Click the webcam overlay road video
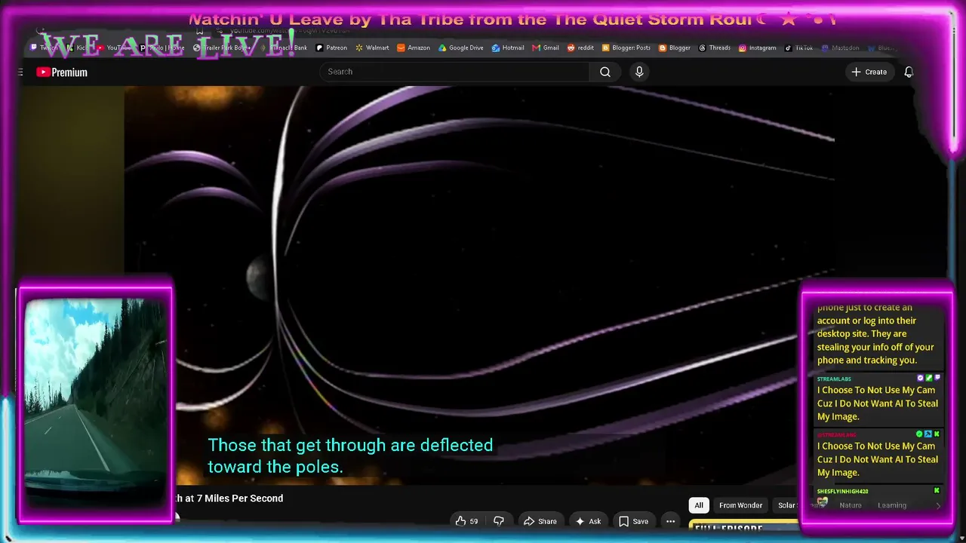Image resolution: width=966 pixels, height=543 pixels. [x=96, y=404]
